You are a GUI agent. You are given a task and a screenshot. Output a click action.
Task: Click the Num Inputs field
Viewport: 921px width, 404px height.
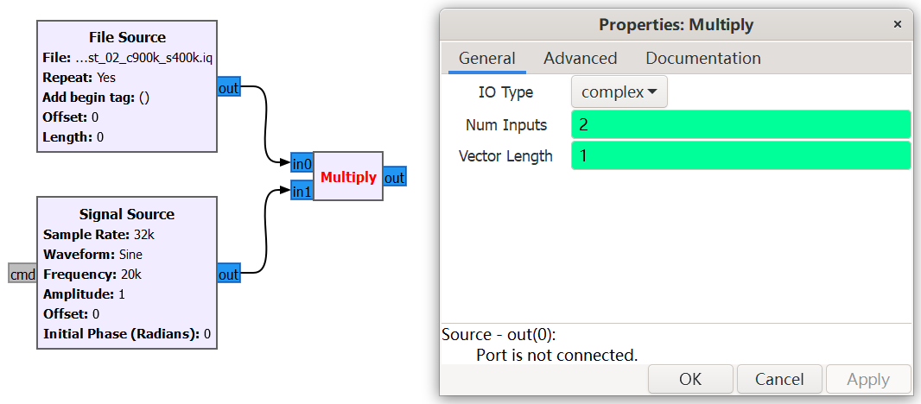tap(740, 124)
